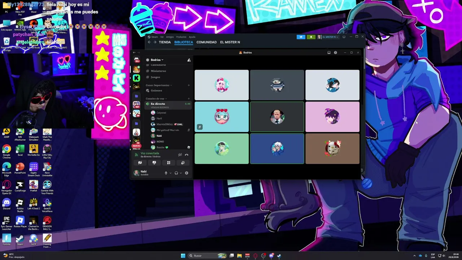This screenshot has height=260, width=462.
Task: Select Epic Games Launcher desktop shortcut
Action: click(6, 223)
